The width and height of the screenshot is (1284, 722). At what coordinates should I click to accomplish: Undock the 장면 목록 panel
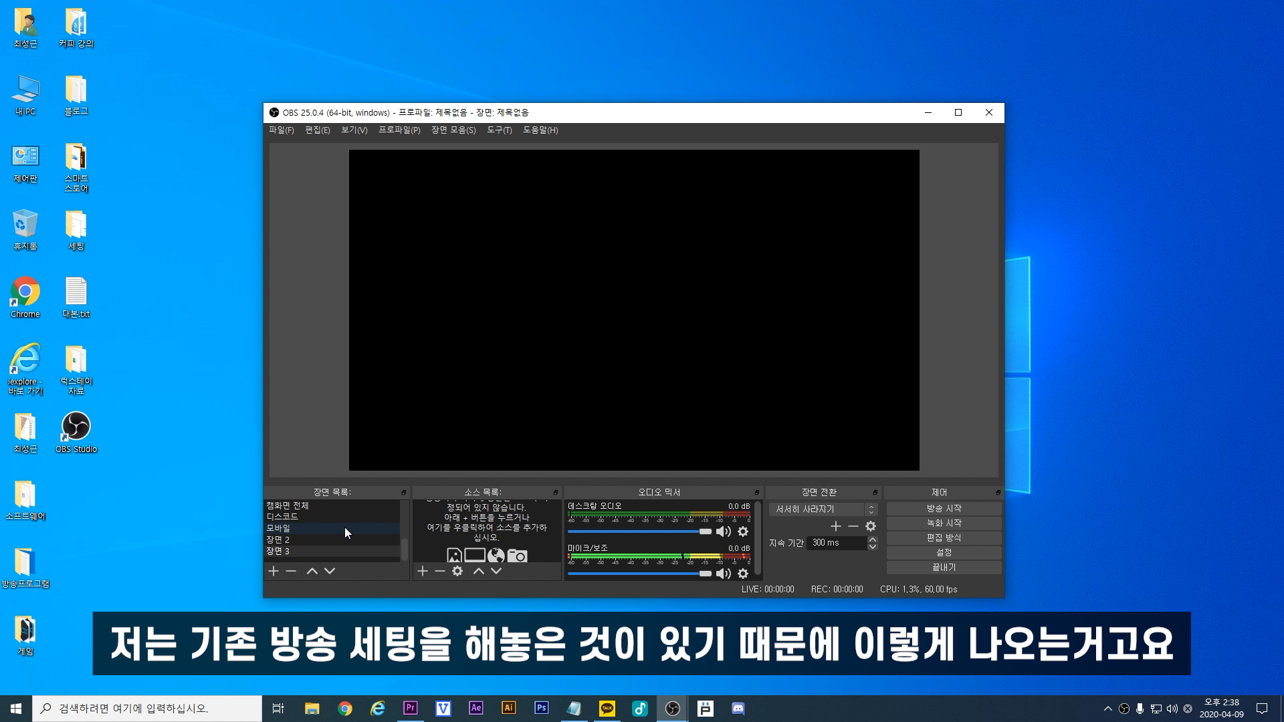tap(404, 492)
